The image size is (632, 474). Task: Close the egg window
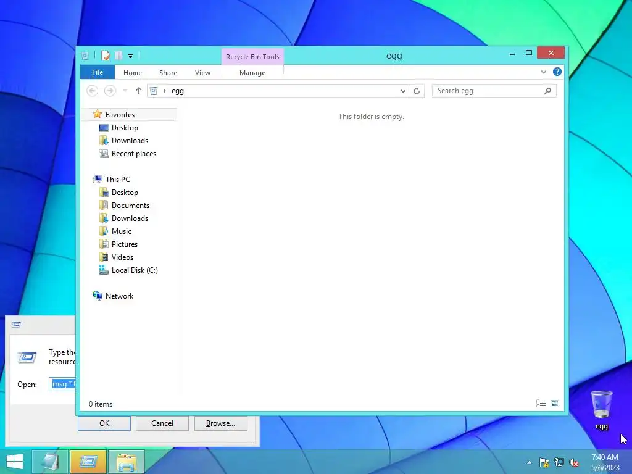point(551,53)
